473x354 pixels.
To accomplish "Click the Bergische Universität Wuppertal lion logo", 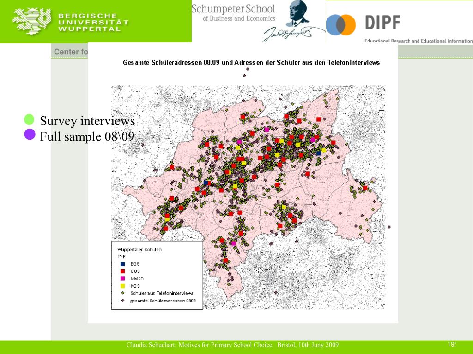I will pos(32,21).
